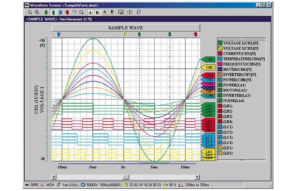Click the MOTOR(LA2) logic legend icon

pyautogui.click(x=220, y=90)
